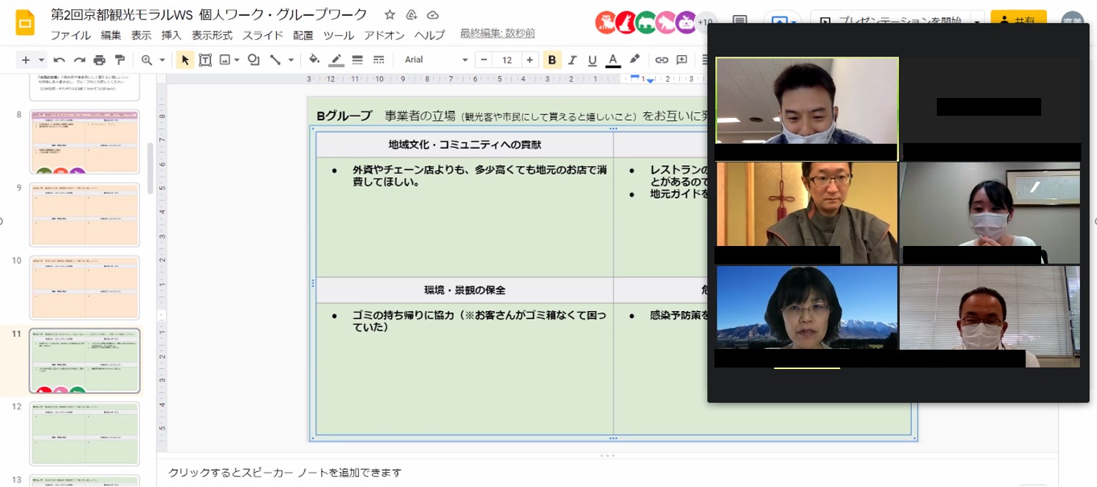Click the border dash style icon
1097x487 pixels.
tap(378, 60)
